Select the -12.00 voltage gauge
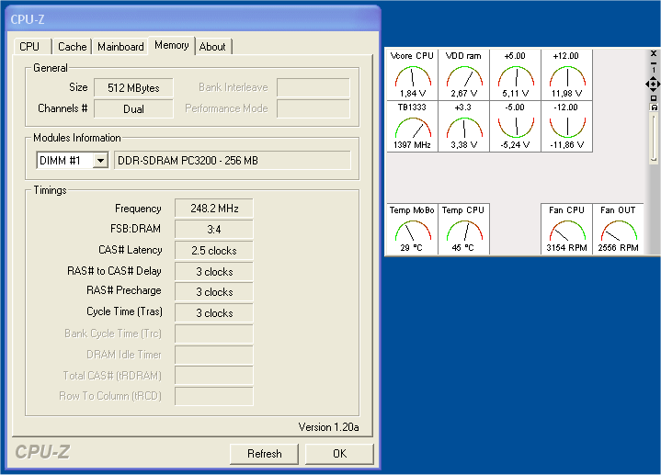Viewport: 661px width, 475px height. coord(567,126)
